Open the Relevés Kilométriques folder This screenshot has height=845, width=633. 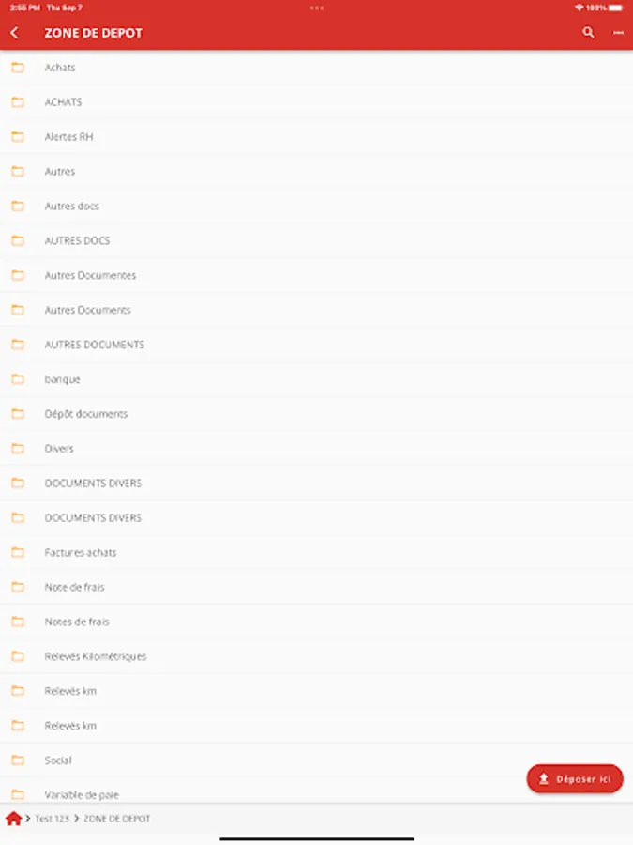coord(317,656)
